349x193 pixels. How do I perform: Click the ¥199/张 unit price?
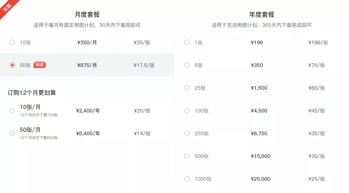[x=318, y=43]
